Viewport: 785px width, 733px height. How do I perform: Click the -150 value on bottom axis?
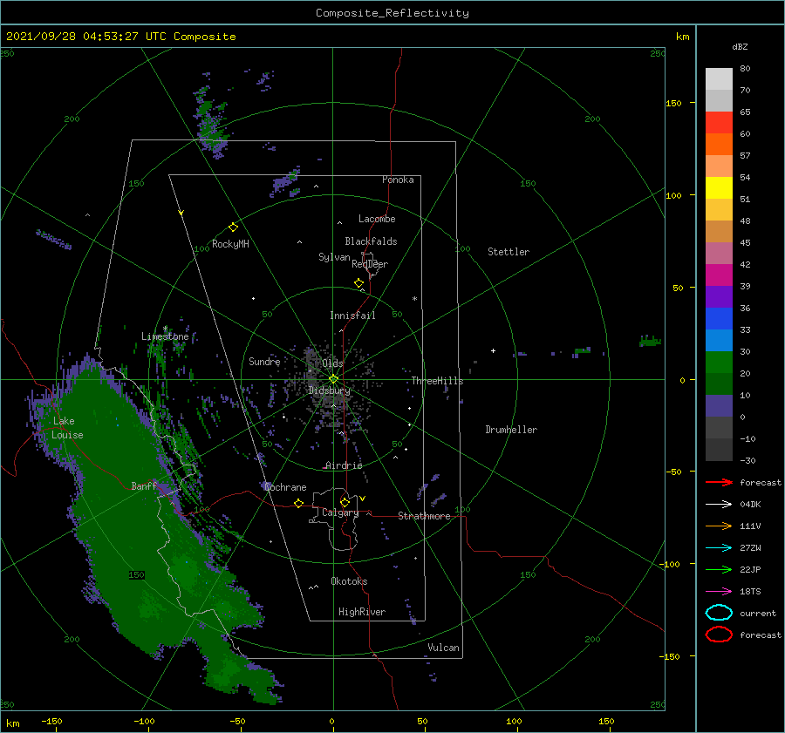click(x=51, y=721)
